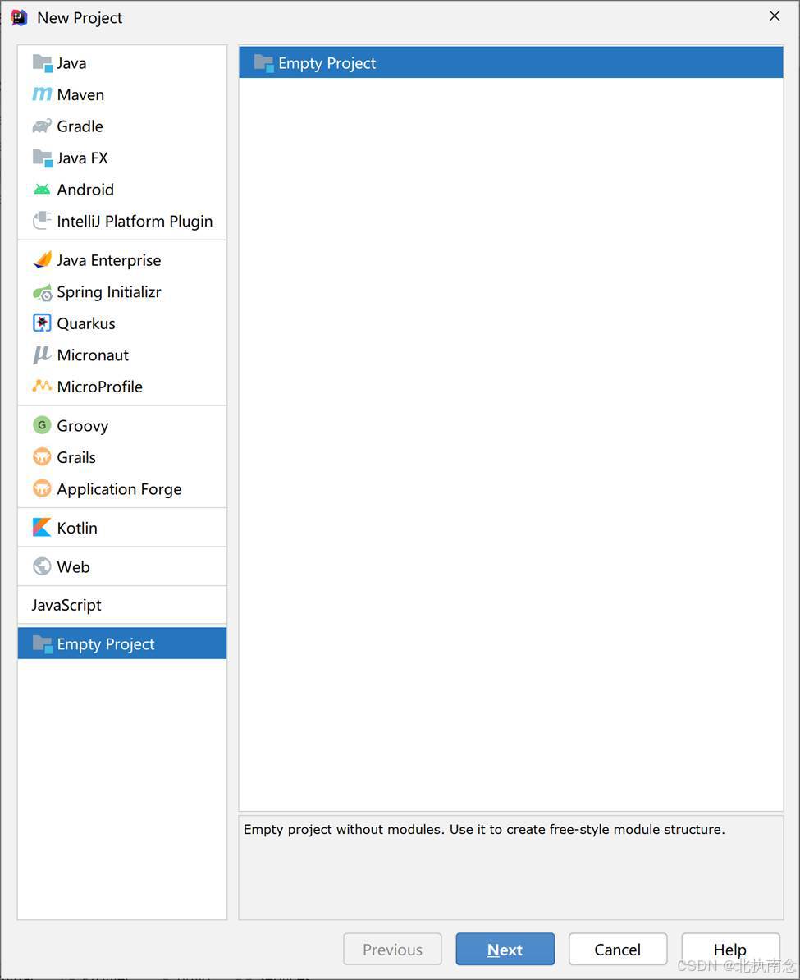Pick the Grails label
The image size is (800, 980).
coord(76,457)
